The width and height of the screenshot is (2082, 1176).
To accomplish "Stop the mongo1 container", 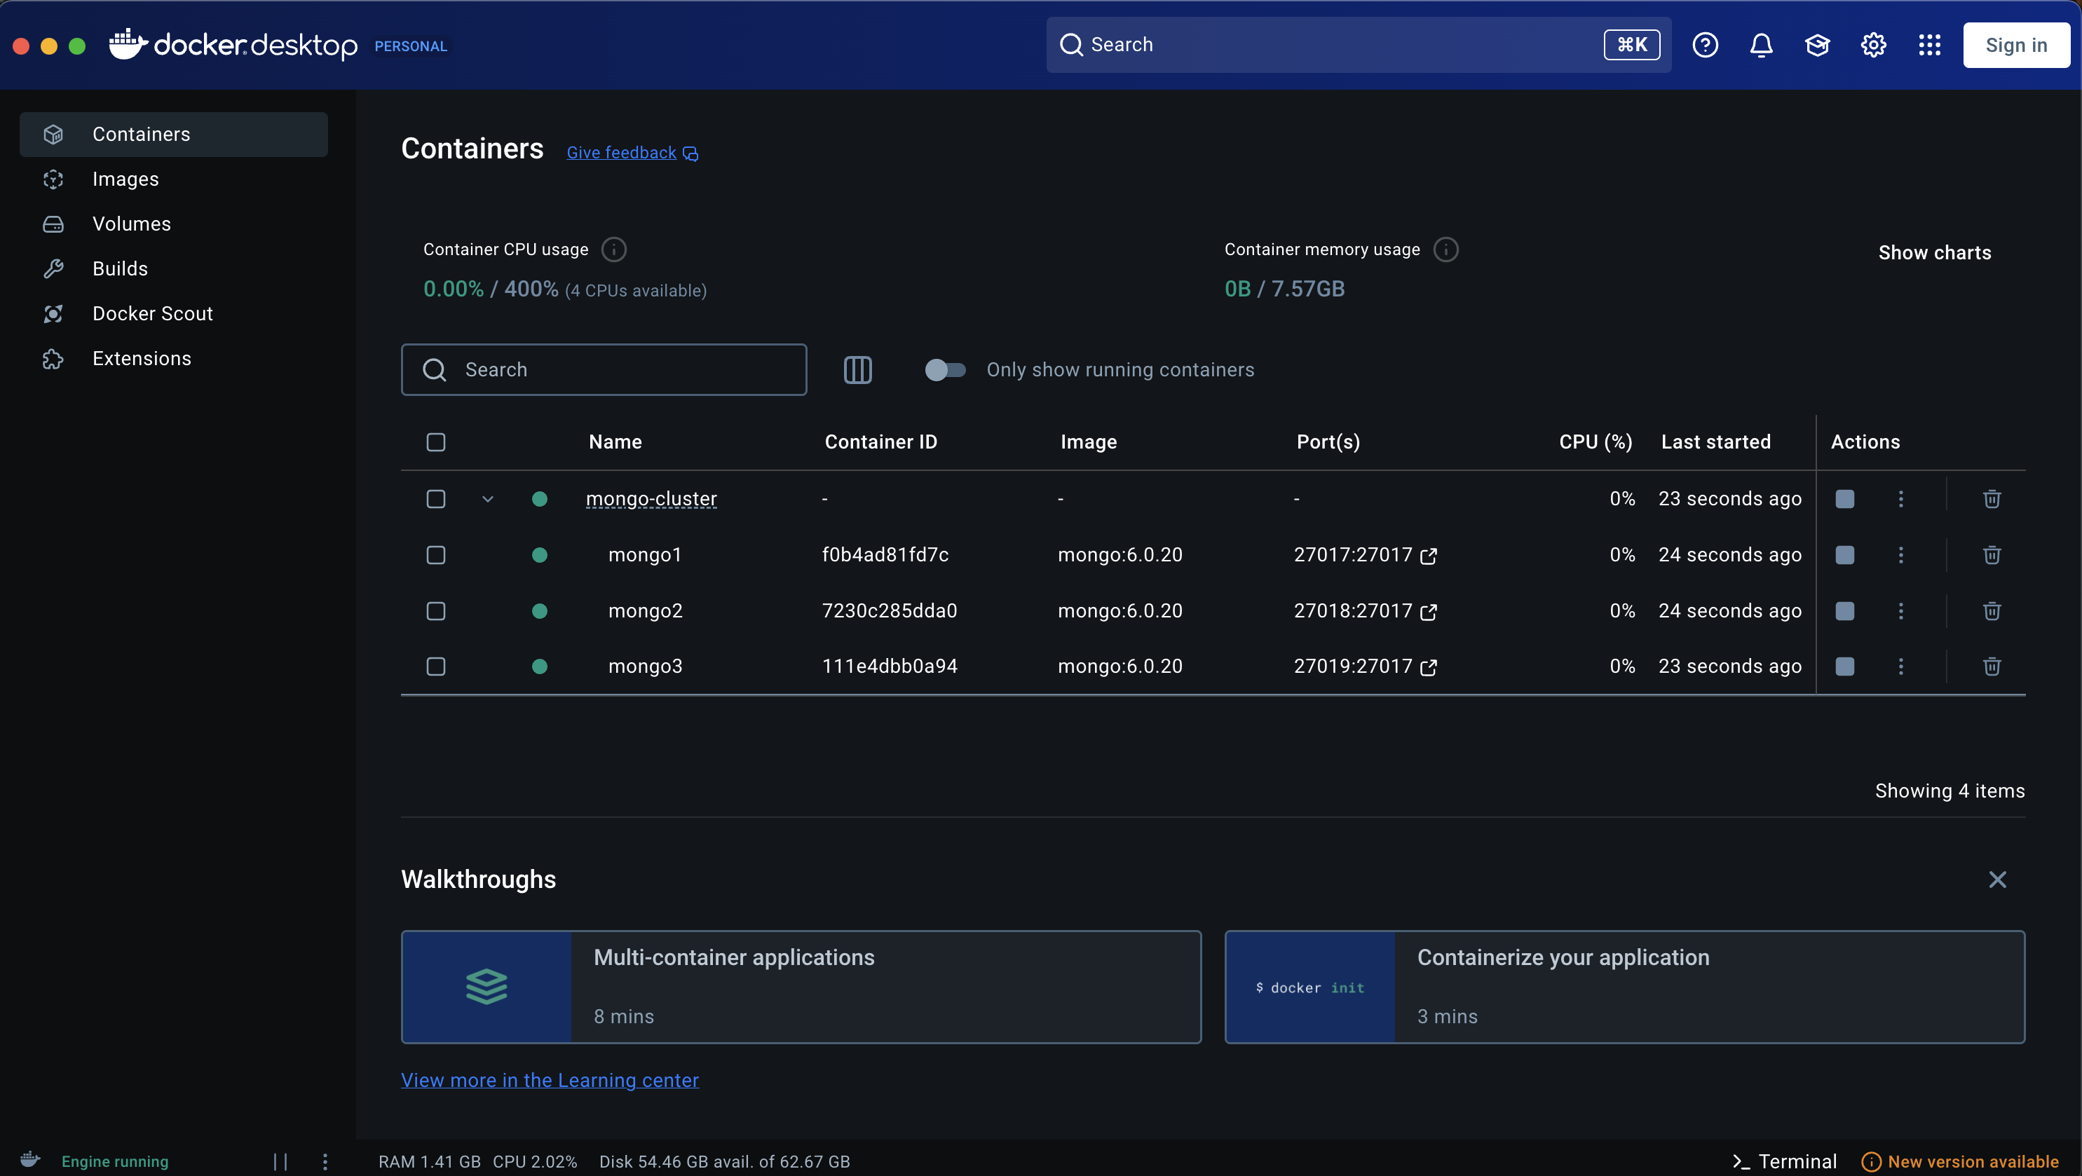I will click(x=1844, y=554).
